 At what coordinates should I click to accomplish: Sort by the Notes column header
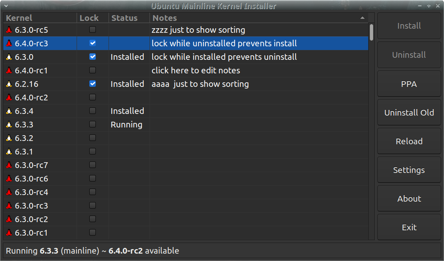click(259, 18)
